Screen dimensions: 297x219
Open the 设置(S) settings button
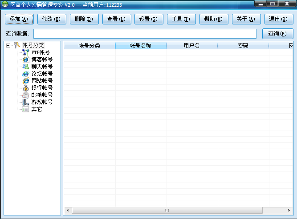point(148,19)
